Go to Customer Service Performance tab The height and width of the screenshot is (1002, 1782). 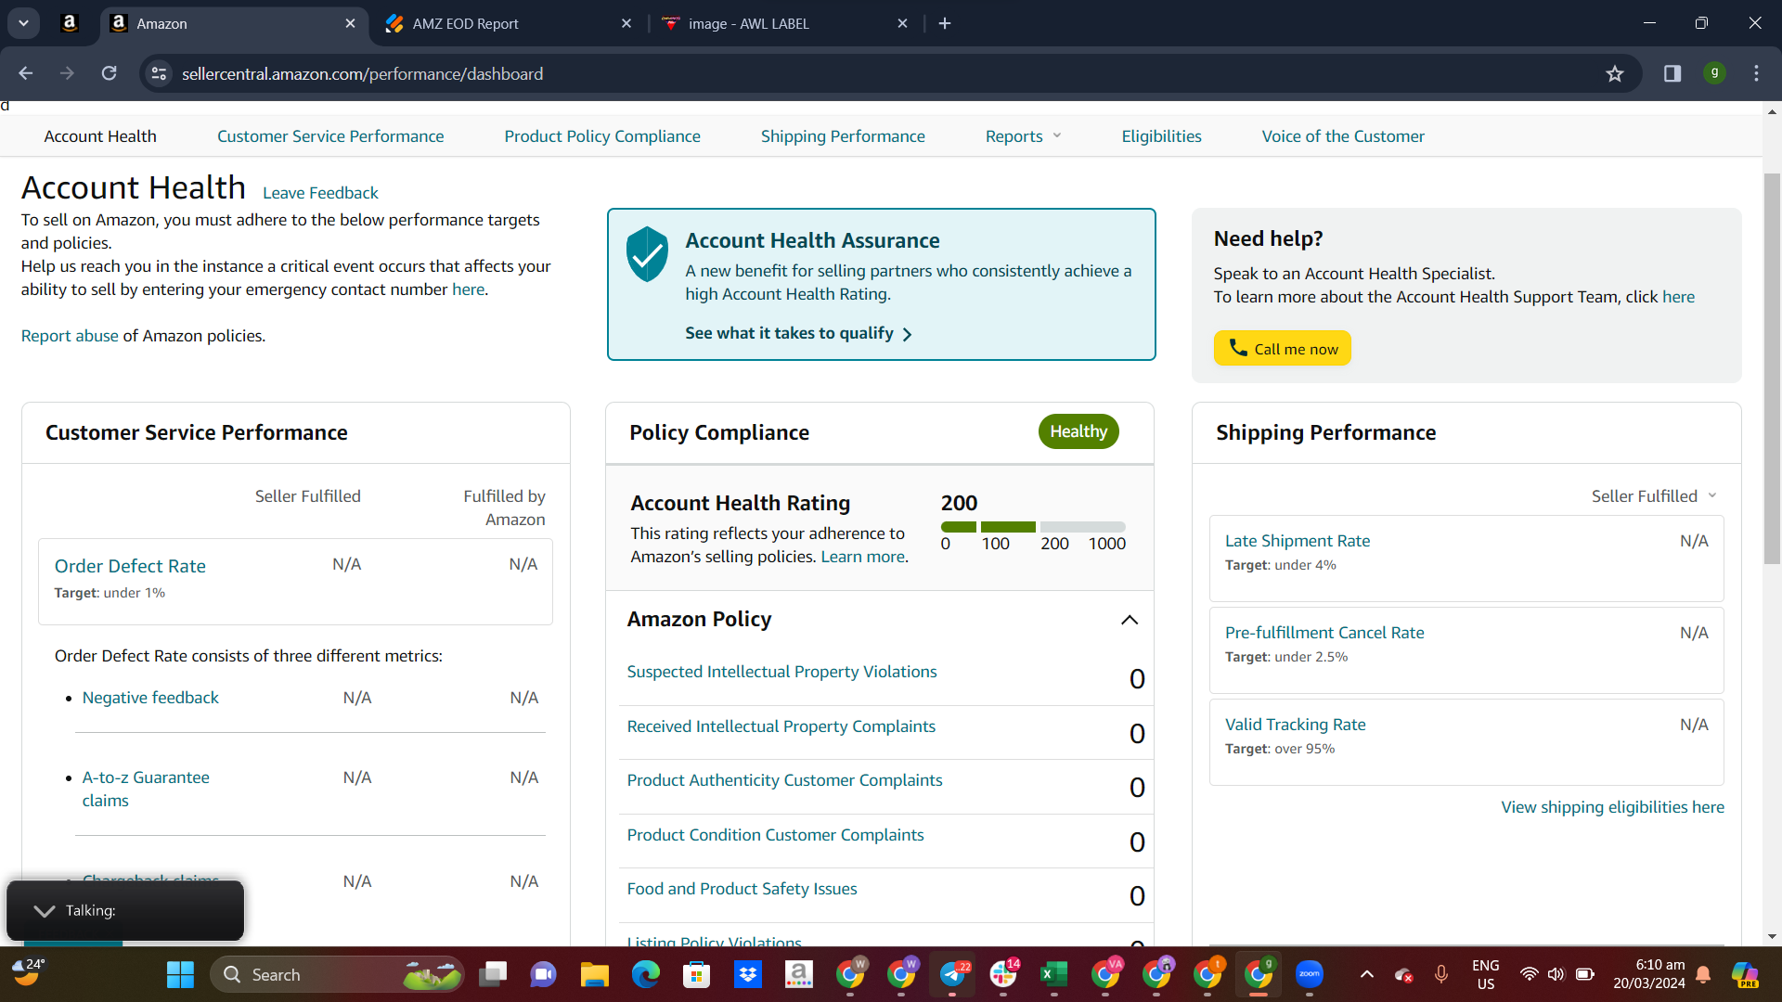(330, 136)
